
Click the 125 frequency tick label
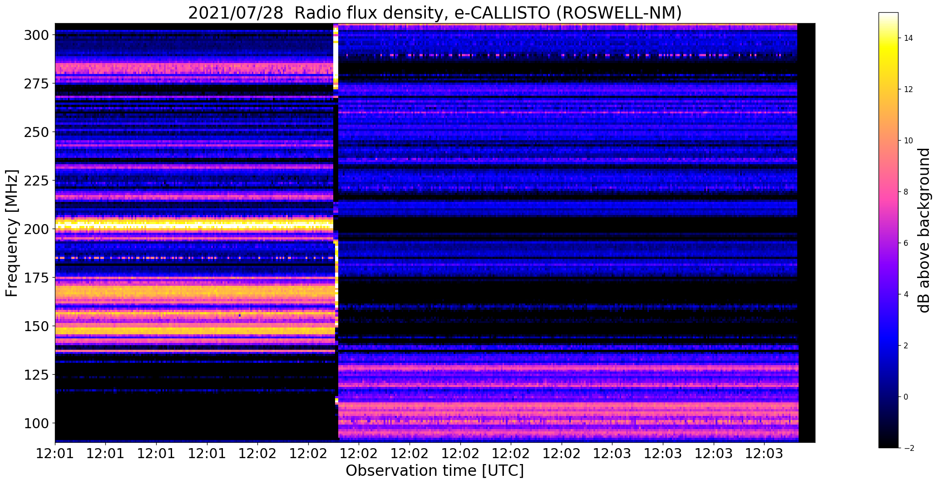click(x=36, y=375)
